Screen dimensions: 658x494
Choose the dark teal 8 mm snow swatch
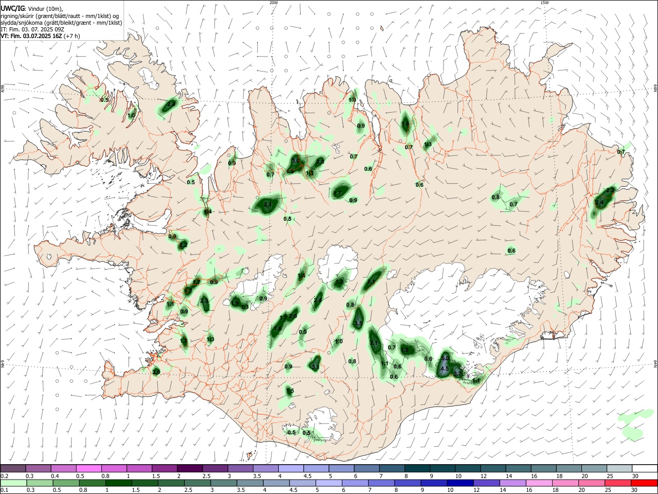coord(417,468)
